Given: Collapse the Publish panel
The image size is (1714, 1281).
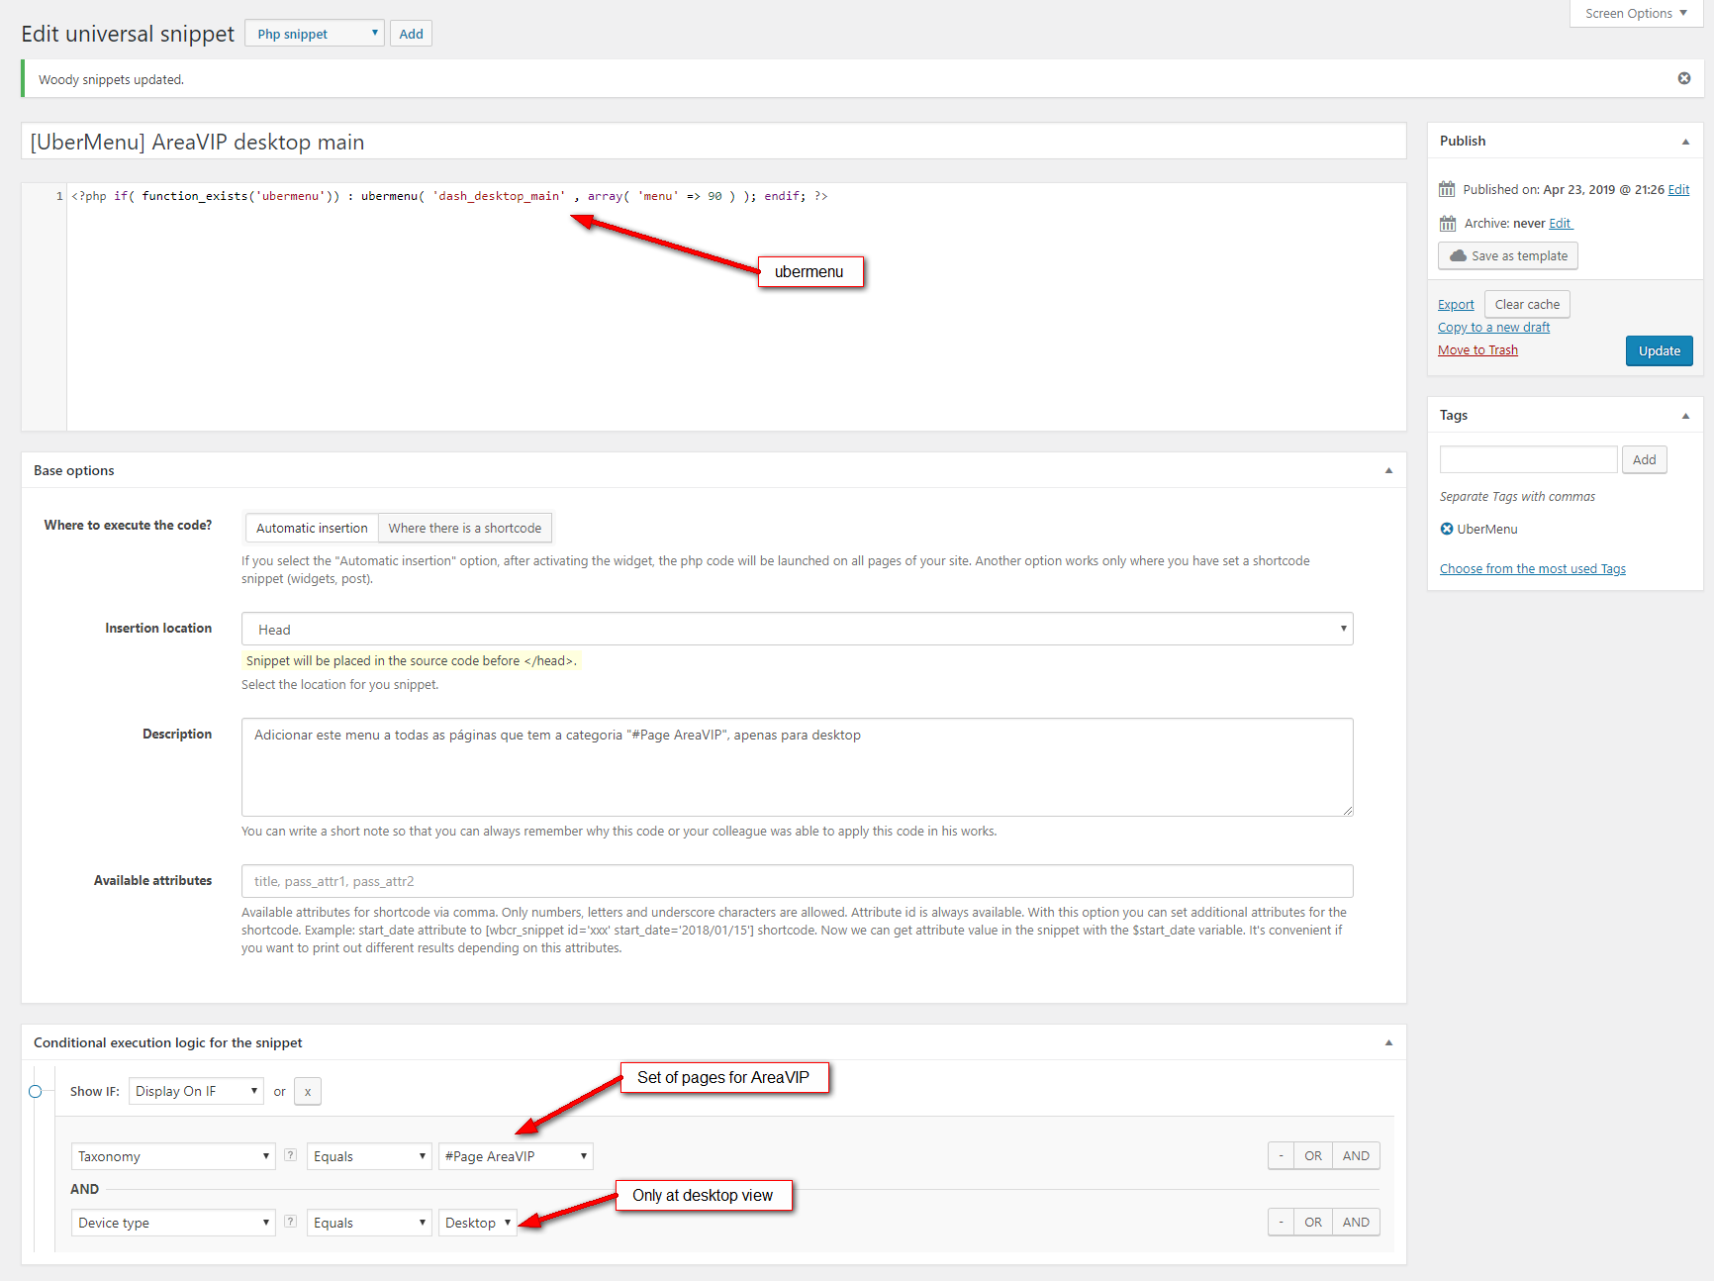Looking at the screenshot, I should pyautogui.click(x=1685, y=142).
